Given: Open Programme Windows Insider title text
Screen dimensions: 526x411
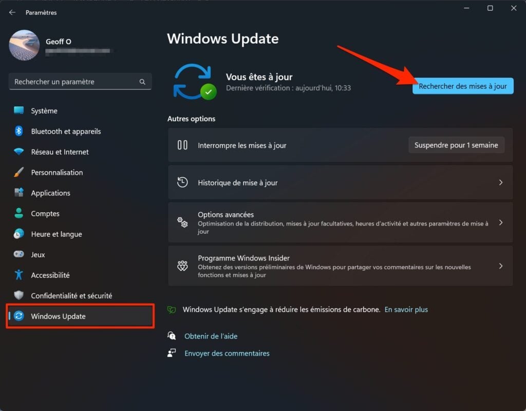Looking at the screenshot, I should click(243, 258).
